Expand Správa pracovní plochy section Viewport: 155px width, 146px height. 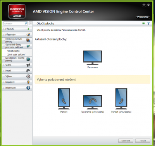[17, 40]
